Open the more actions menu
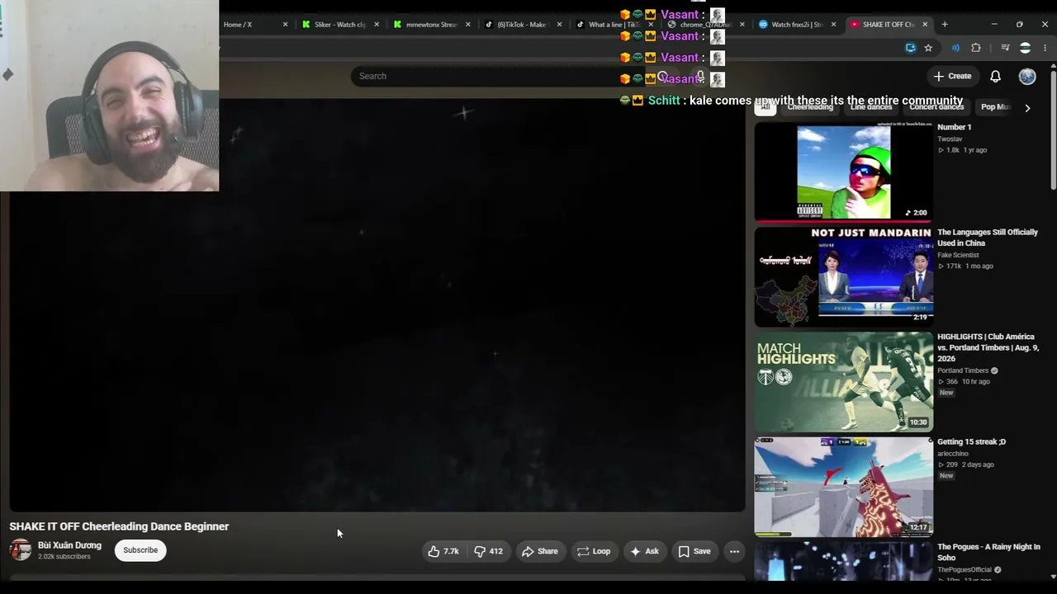This screenshot has height=594, width=1057. pyautogui.click(x=734, y=551)
